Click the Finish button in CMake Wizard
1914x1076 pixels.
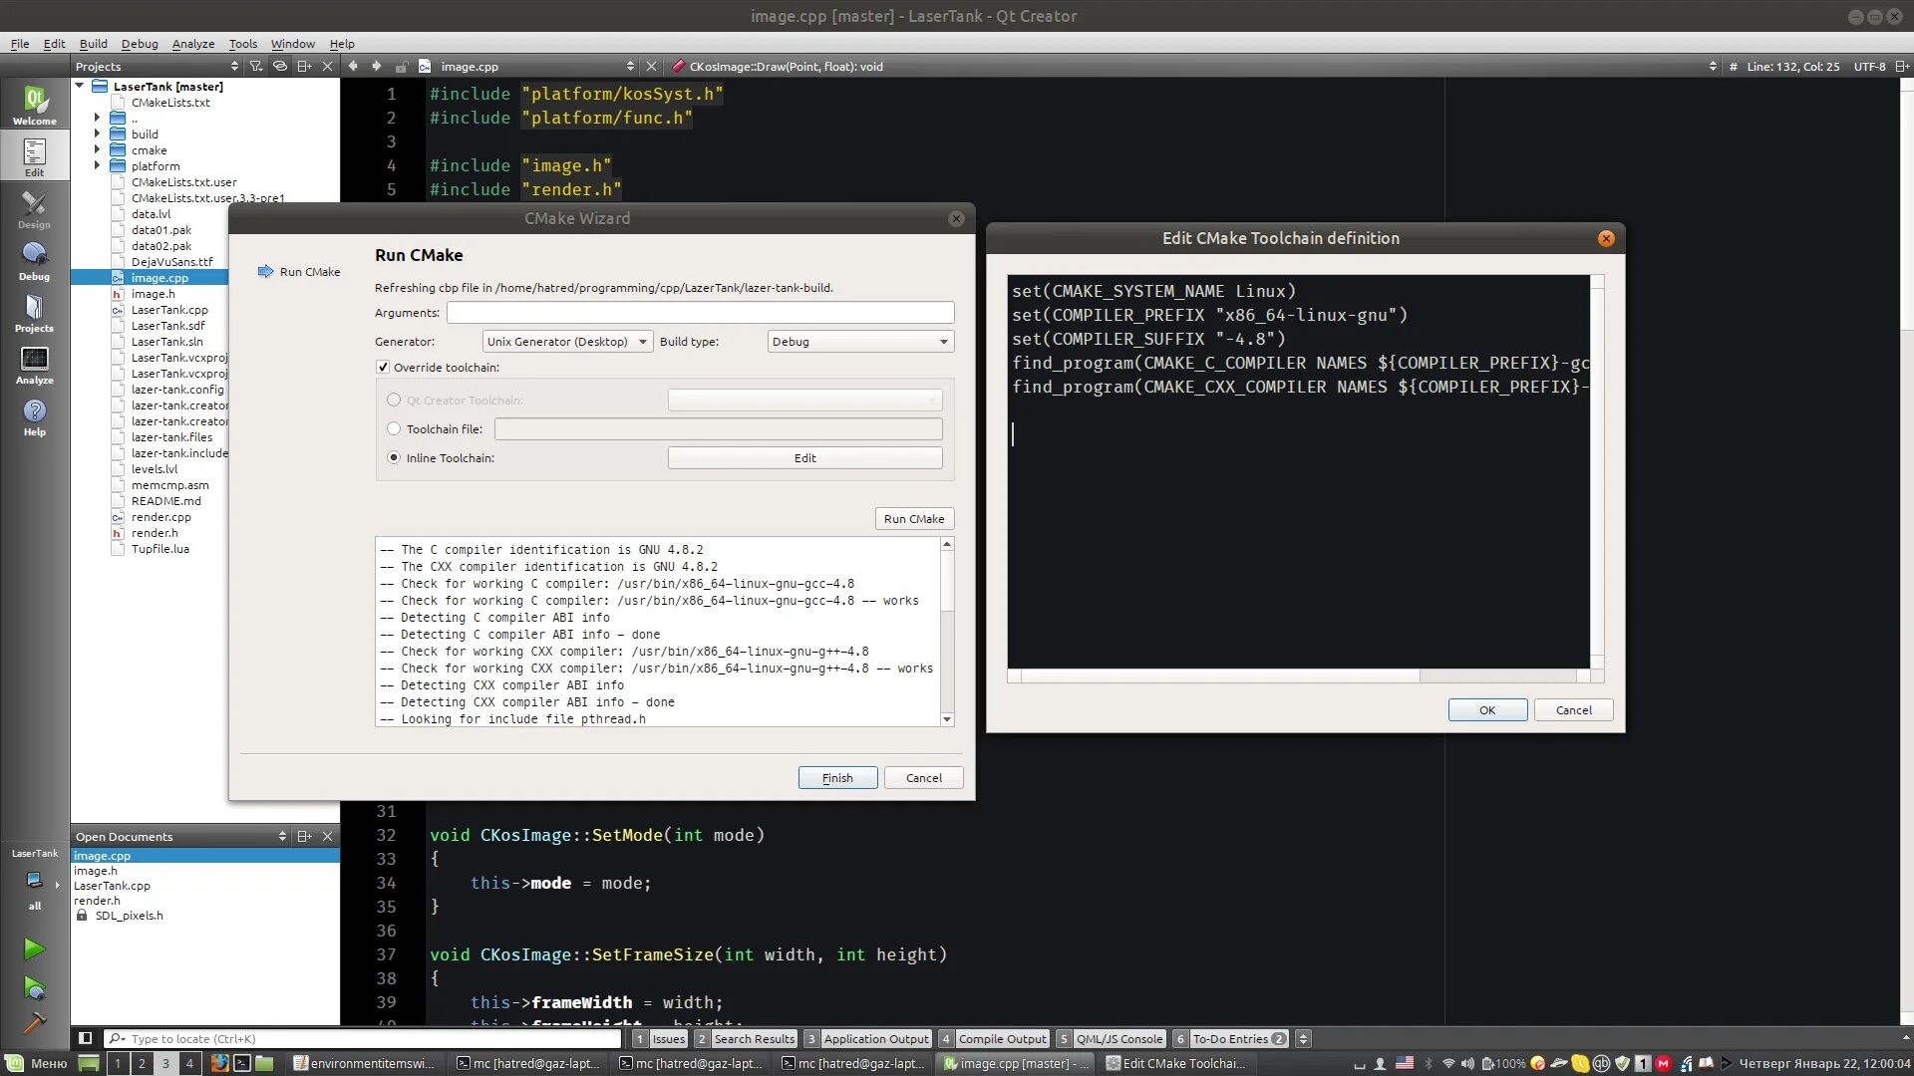[837, 776]
